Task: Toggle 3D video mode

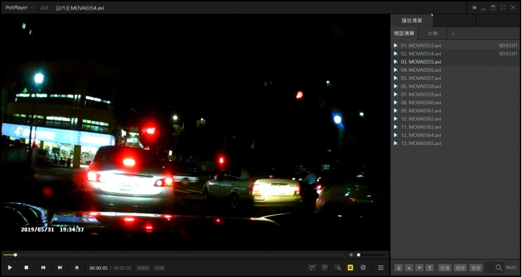Action: coord(325,268)
